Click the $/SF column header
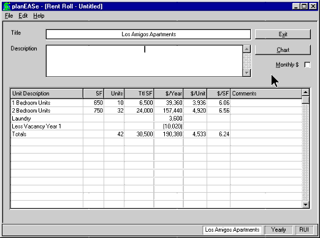This screenshot has width=320, height=238. pyautogui.click(x=219, y=94)
